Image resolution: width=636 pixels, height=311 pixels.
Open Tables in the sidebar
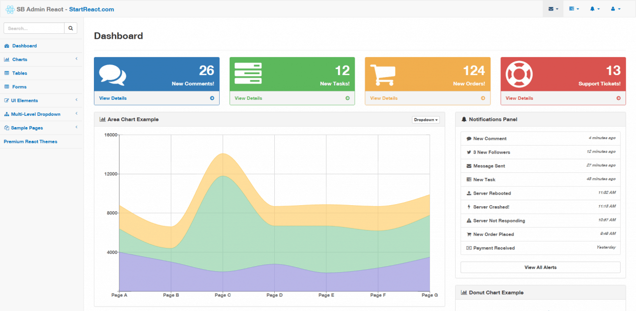point(42,73)
